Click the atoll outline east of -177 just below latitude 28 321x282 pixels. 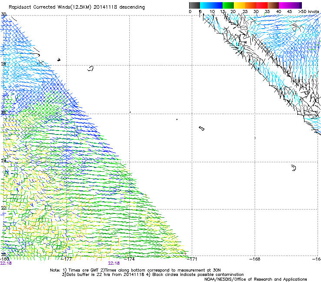click(90, 69)
